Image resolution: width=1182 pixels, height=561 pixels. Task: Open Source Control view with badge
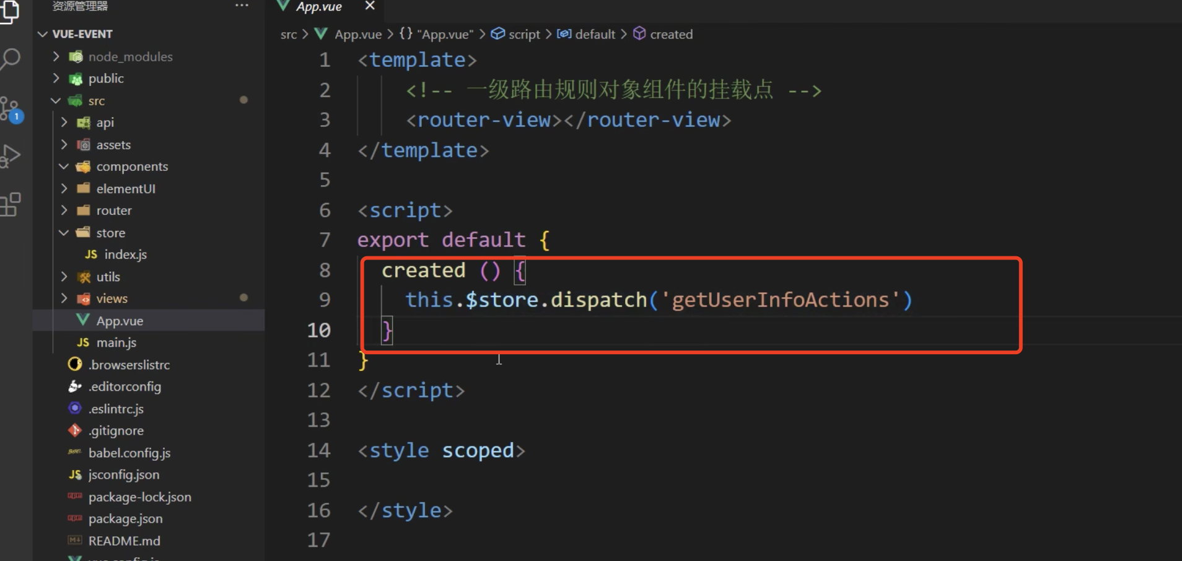(11, 109)
